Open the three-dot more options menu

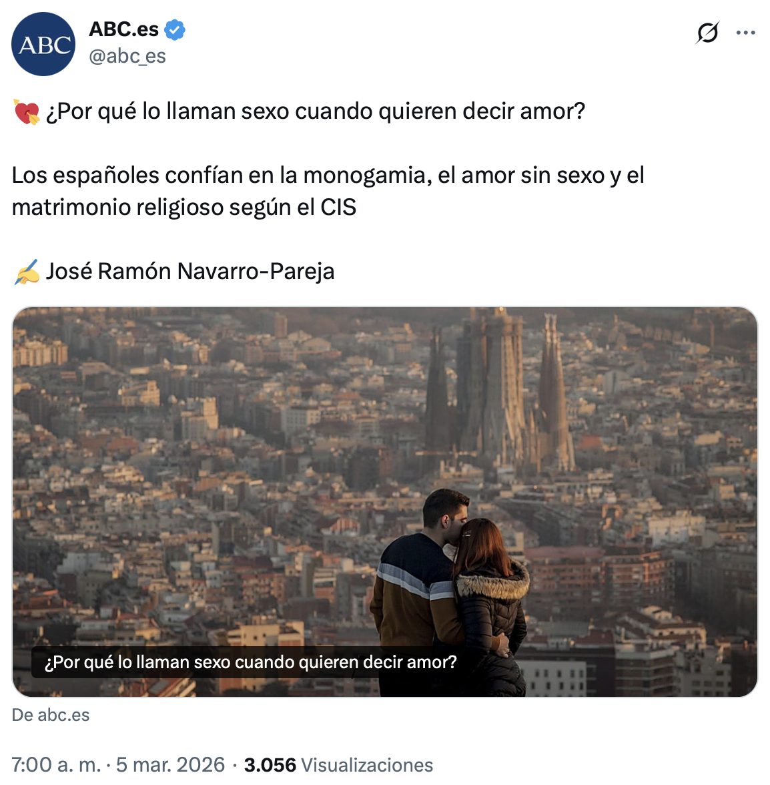tap(745, 33)
